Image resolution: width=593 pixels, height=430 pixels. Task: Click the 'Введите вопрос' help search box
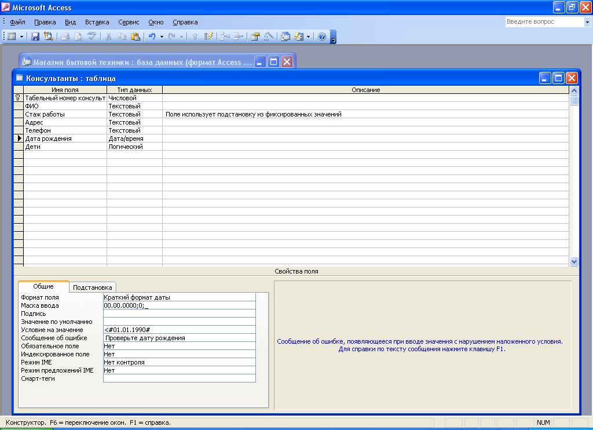[x=544, y=22]
